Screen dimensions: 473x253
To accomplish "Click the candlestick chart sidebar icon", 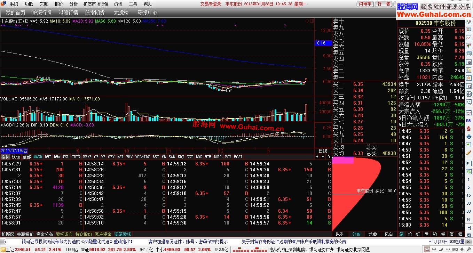I will [x=469, y=46].
